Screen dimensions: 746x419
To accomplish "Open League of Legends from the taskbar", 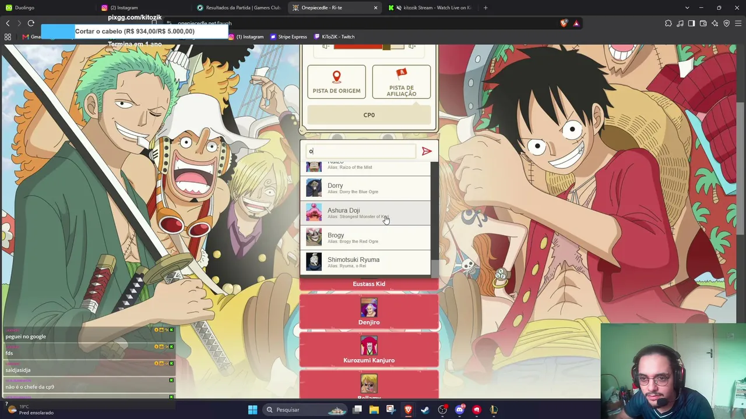I will coord(494,410).
